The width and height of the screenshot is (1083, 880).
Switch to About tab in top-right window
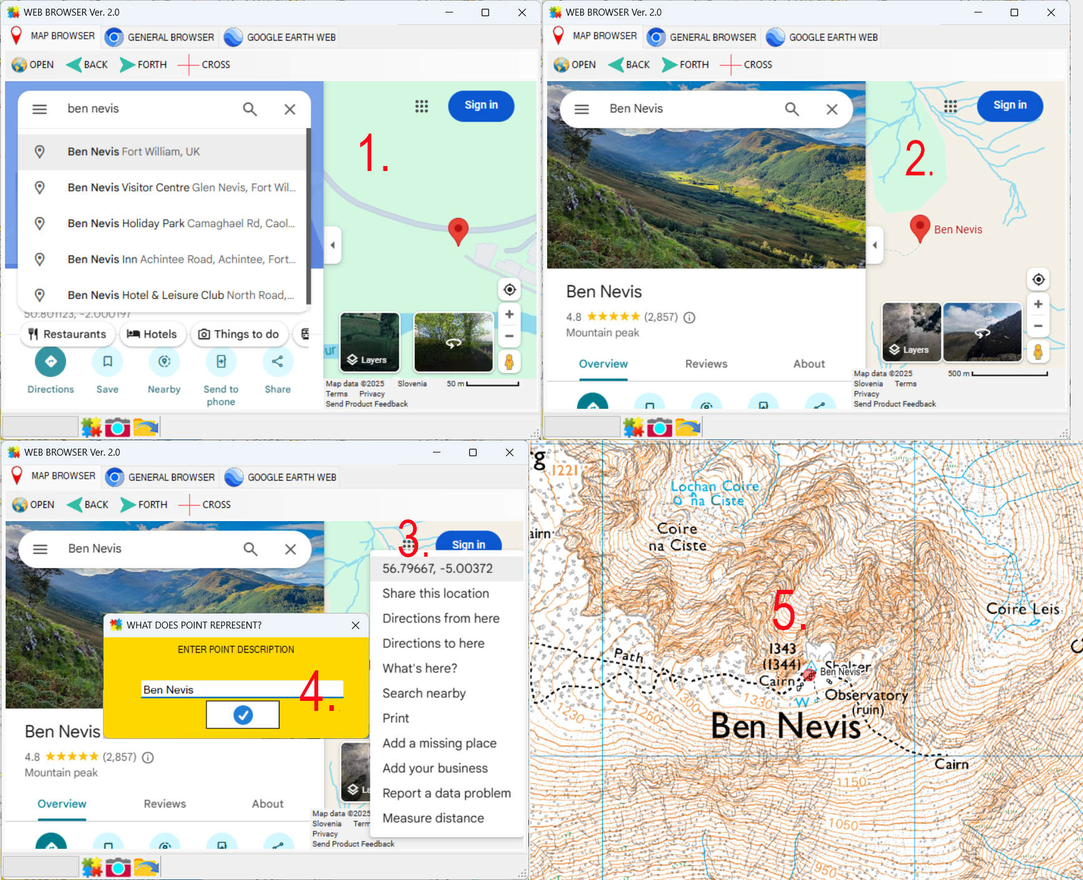pos(809,364)
